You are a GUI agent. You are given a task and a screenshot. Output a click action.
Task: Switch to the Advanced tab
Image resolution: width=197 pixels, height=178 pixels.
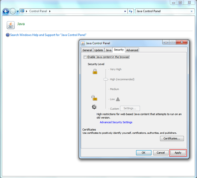click(132, 50)
